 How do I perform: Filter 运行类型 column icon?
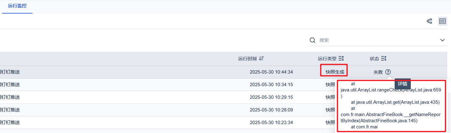pos(341,58)
